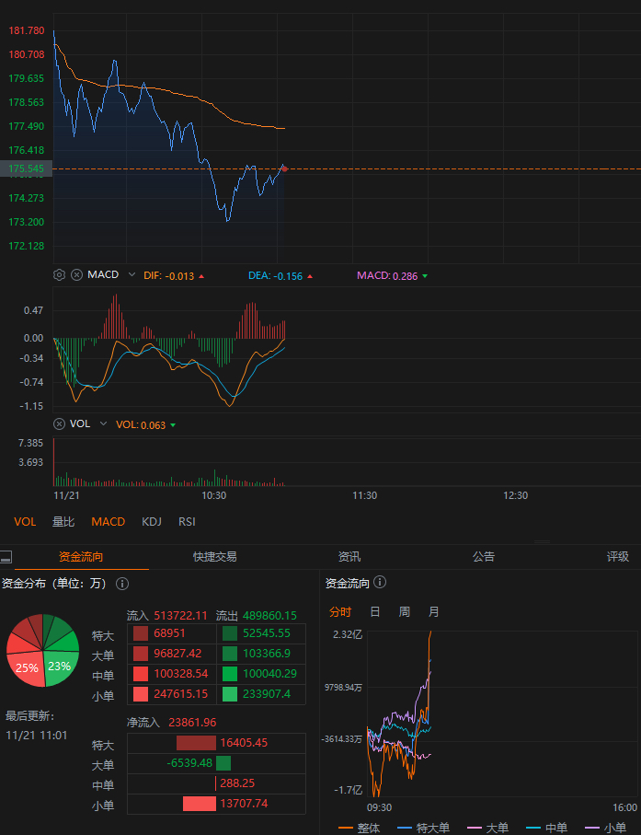Click the red marker dot on the price line
641x835 pixels.
[284, 168]
